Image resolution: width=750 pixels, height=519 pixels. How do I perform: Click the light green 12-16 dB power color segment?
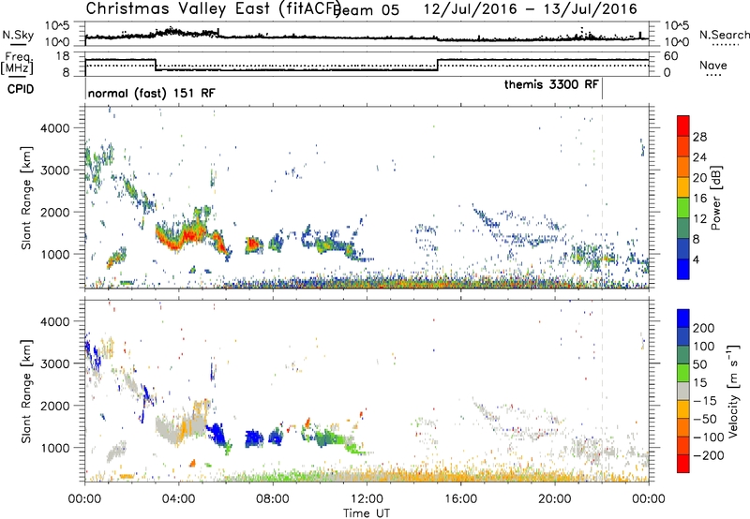coord(683,207)
